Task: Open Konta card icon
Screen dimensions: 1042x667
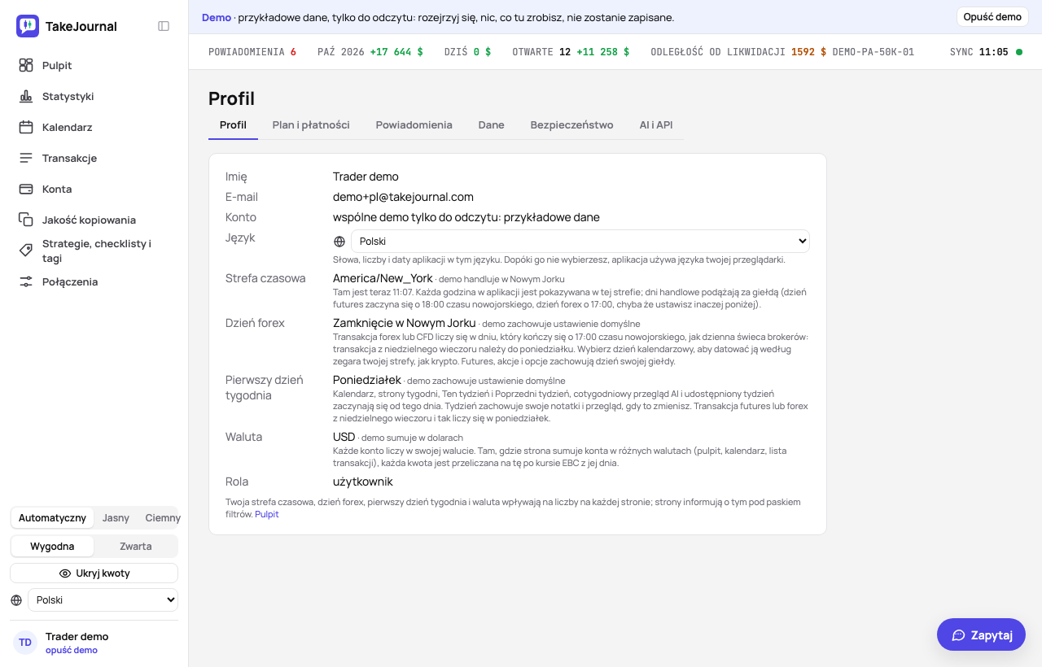Action: point(26,189)
